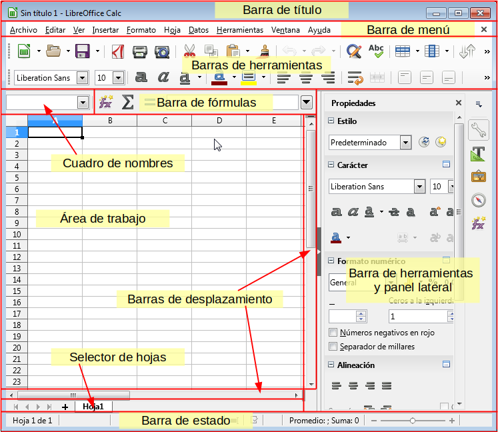Close the Propiedades sidebar panel
Viewport: 498px width, 432px height.
pos(458,103)
